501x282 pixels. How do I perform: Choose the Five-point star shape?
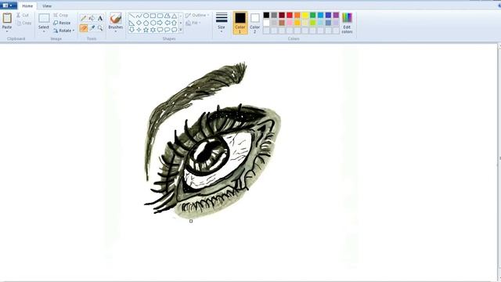(146, 30)
